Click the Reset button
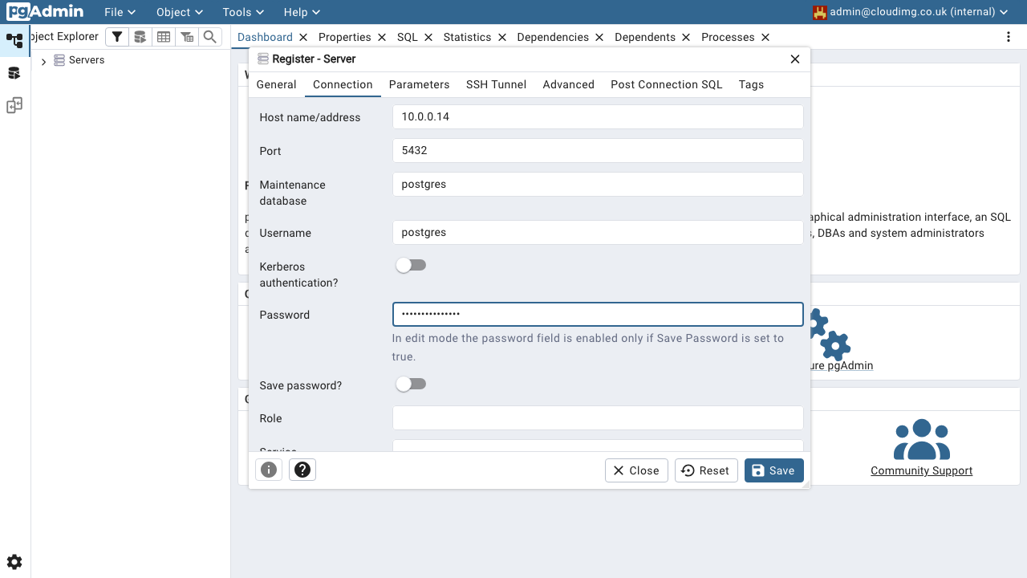 (x=706, y=470)
